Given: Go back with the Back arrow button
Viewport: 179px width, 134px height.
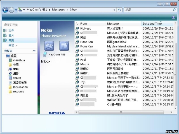Looking at the screenshot, I should tap(5, 10).
